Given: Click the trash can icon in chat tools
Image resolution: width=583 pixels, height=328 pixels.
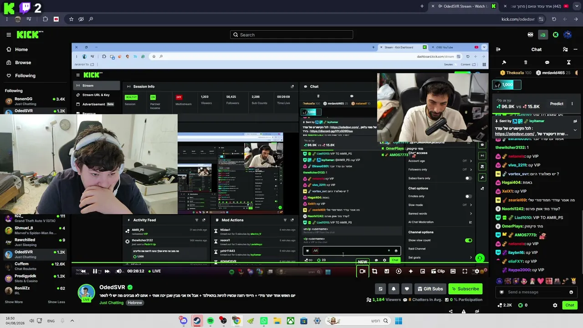Looking at the screenshot, I should [526, 62].
